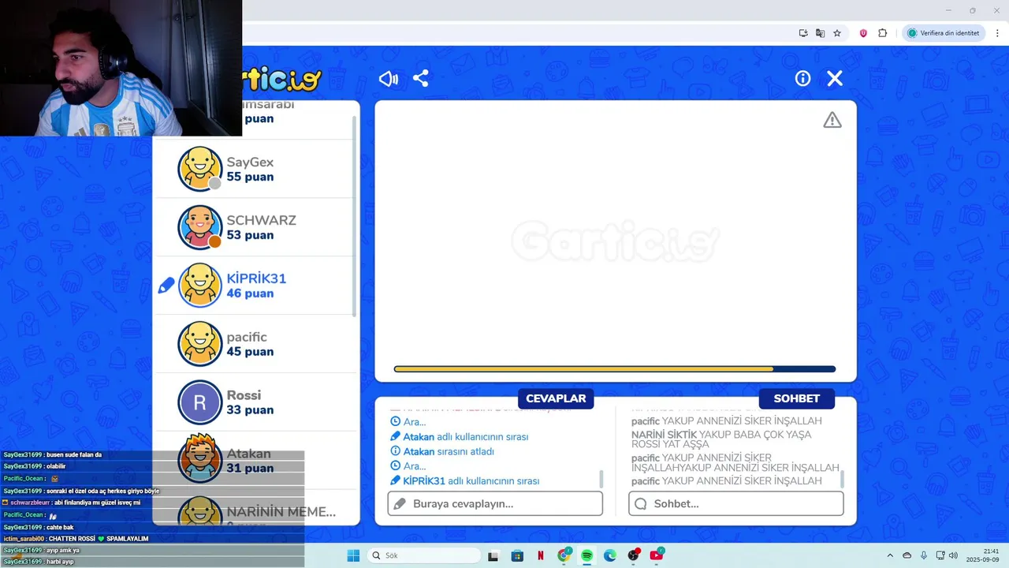1009x568 pixels.
Task: Open the Chrome Extensions puzzle icon
Action: point(882,33)
